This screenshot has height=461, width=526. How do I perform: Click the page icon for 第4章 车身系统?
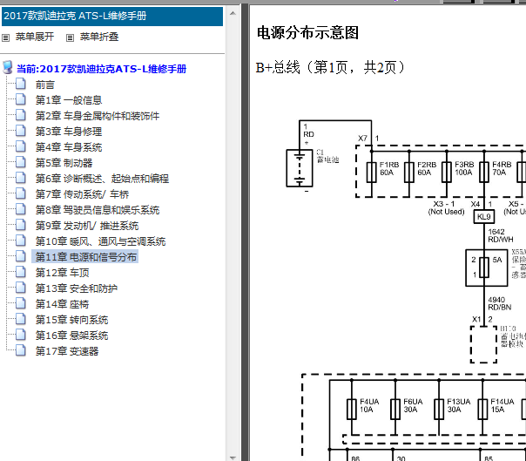tap(20, 146)
